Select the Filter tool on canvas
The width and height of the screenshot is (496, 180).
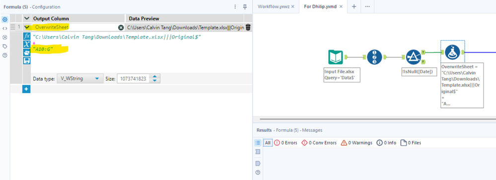click(414, 57)
